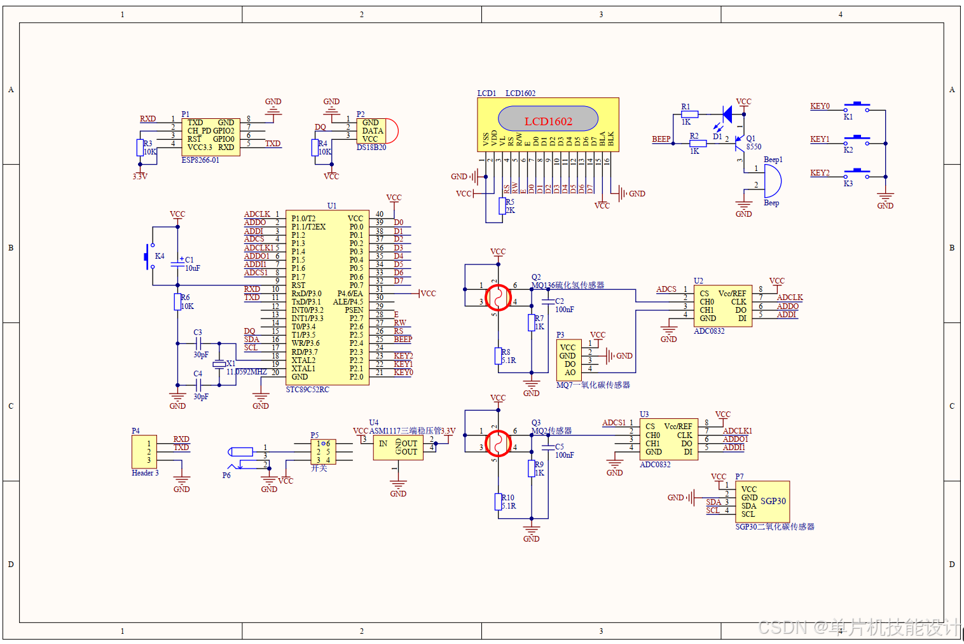Screen dimensions: 964x644
Task: Select push button K3 symbol
Action: [x=857, y=172]
